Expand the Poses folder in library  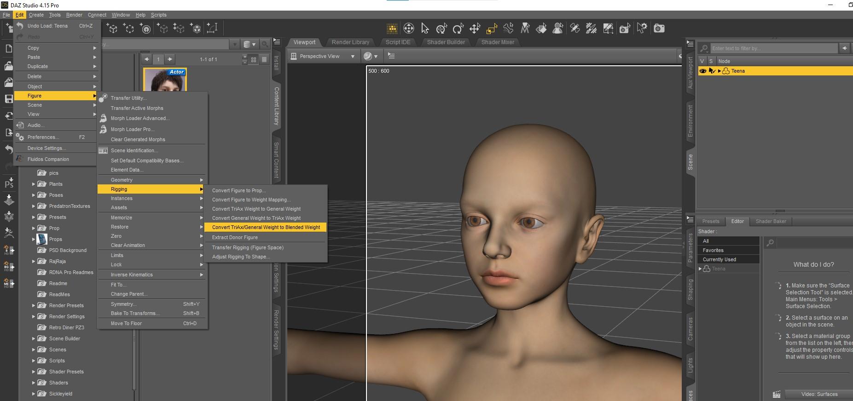pos(34,195)
